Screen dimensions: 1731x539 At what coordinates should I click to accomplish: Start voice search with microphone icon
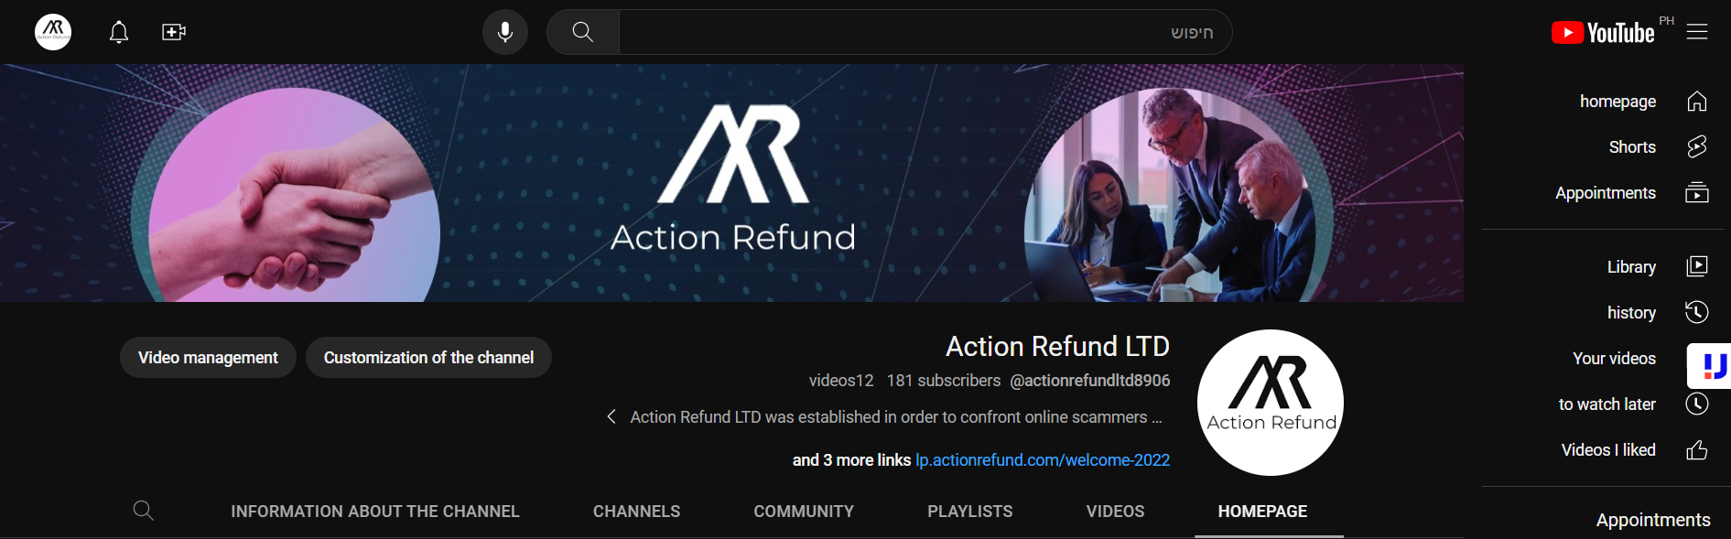pyautogui.click(x=505, y=32)
